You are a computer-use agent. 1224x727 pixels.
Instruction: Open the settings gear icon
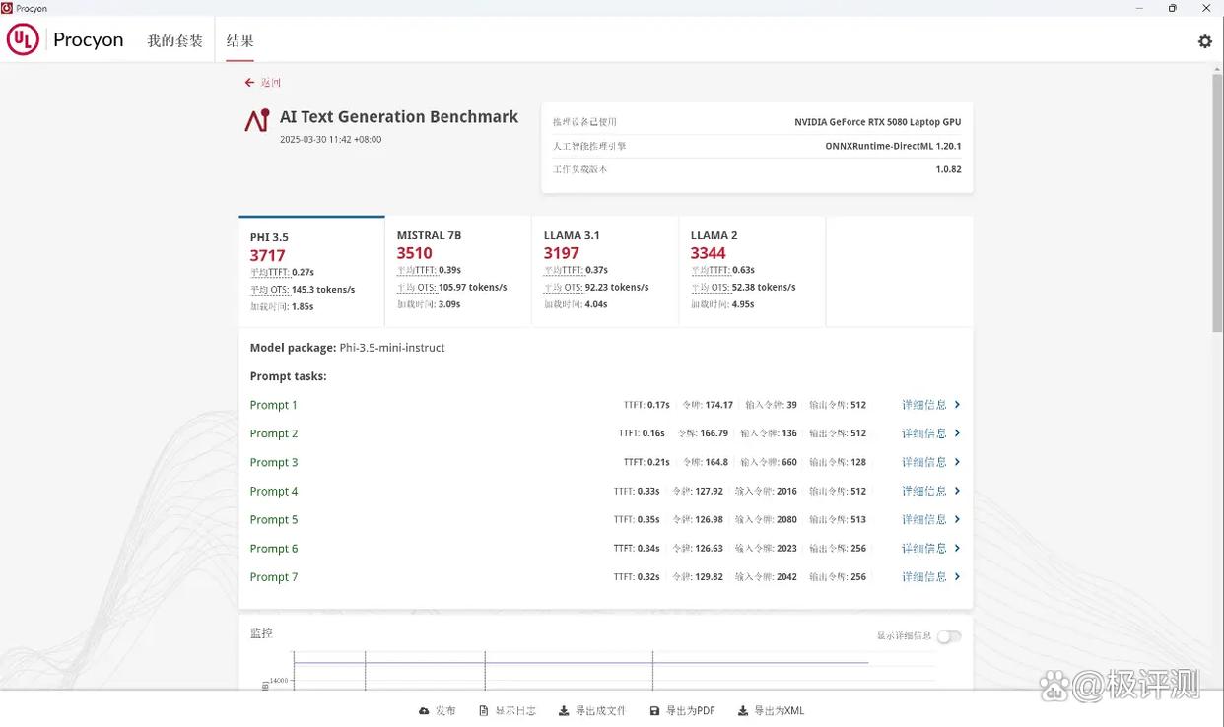pyautogui.click(x=1204, y=41)
